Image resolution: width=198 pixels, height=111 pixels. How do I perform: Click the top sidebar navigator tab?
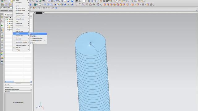[2, 17]
